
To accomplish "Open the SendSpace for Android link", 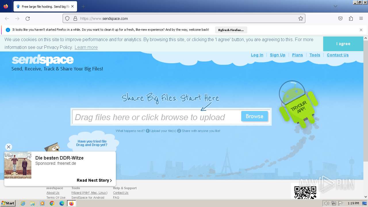I will [x=88, y=198].
